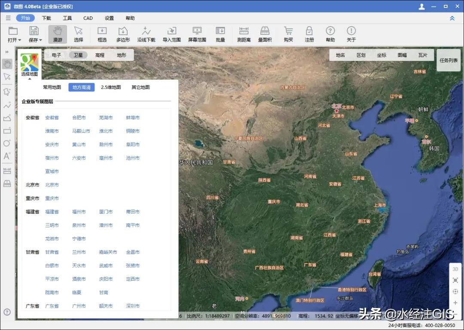Click the 购买 shopping cart icon
Image resolution: width=464 pixels, height=330 pixels.
(x=288, y=34)
